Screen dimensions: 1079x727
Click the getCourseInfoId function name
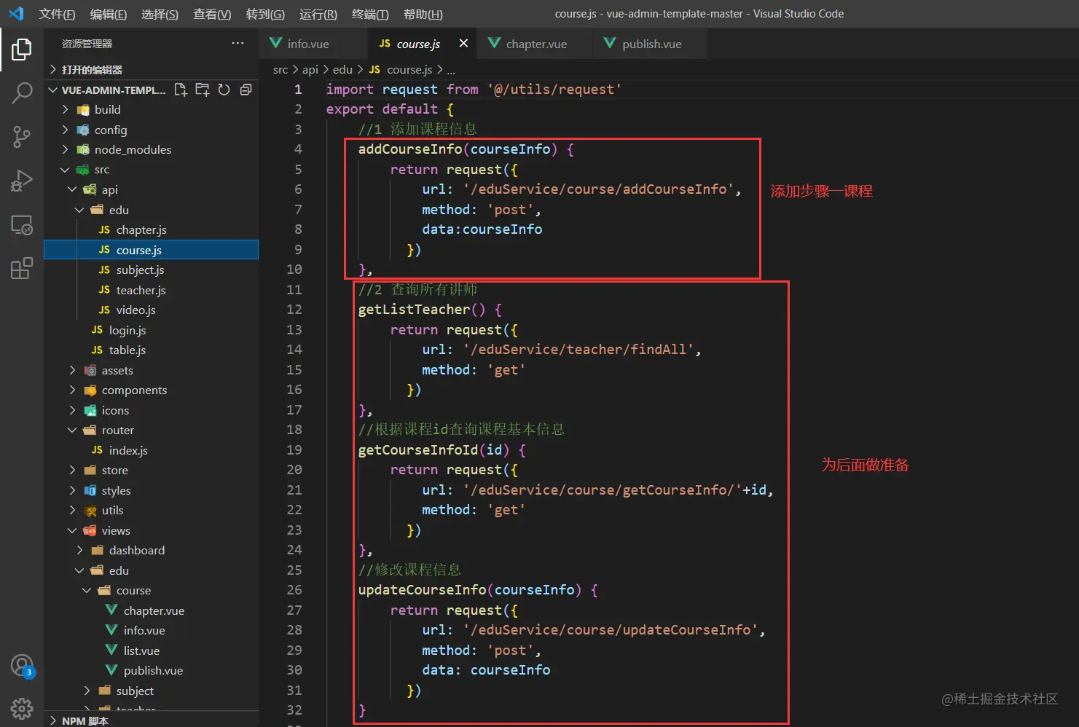(418, 449)
